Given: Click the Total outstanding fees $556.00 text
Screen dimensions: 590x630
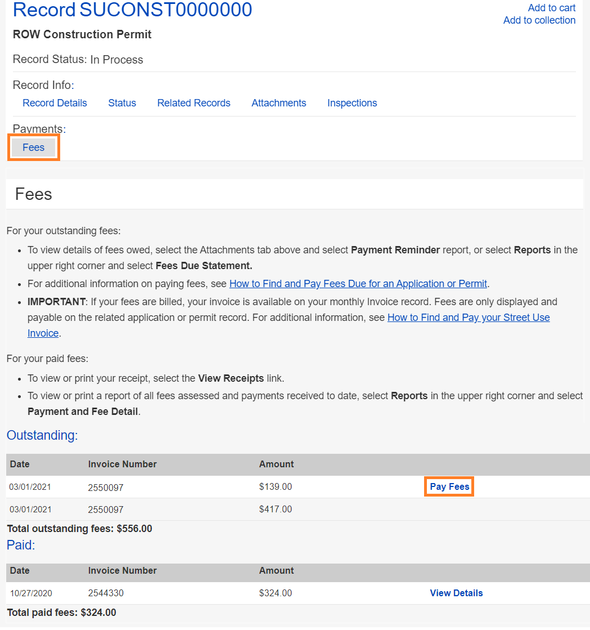Looking at the screenshot, I should (79, 529).
